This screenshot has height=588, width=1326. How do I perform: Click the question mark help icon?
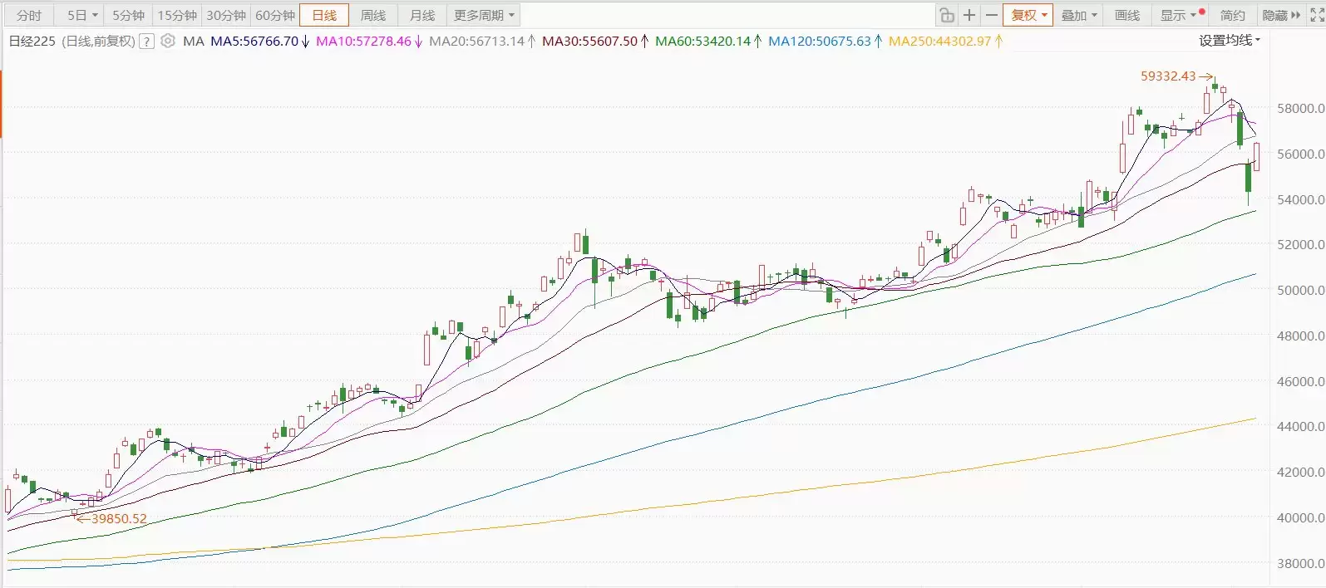(147, 41)
